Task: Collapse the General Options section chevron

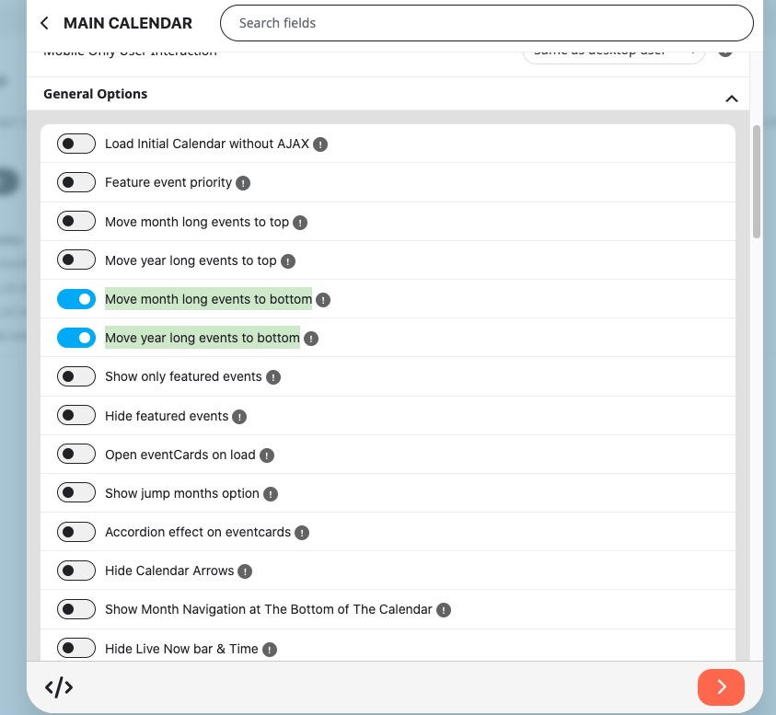Action: (x=732, y=98)
